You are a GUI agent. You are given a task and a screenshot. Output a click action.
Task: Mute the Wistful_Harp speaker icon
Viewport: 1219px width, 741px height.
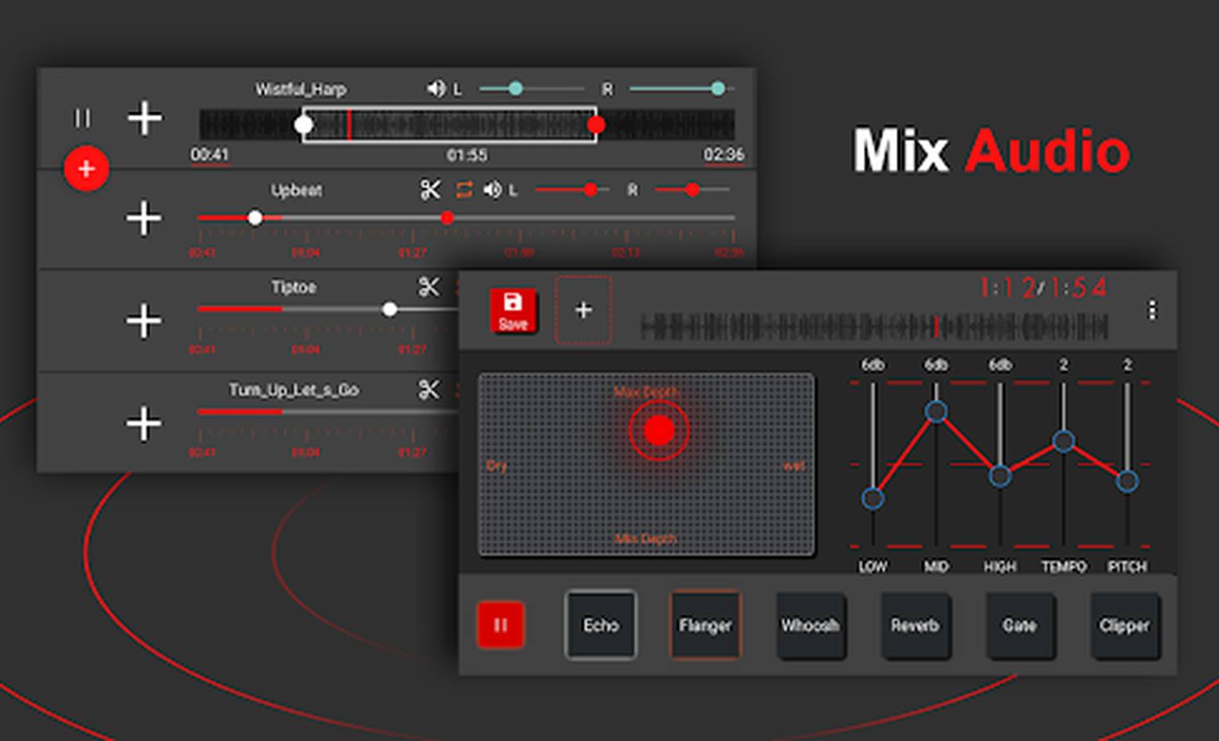click(436, 88)
